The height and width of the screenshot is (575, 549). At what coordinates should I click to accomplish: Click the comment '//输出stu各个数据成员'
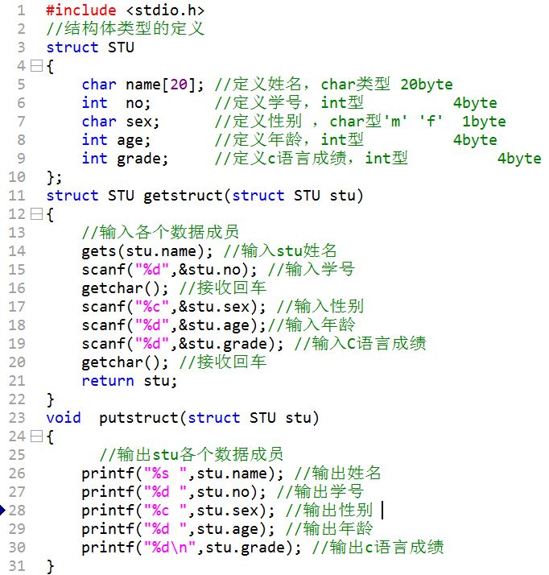[x=192, y=455]
